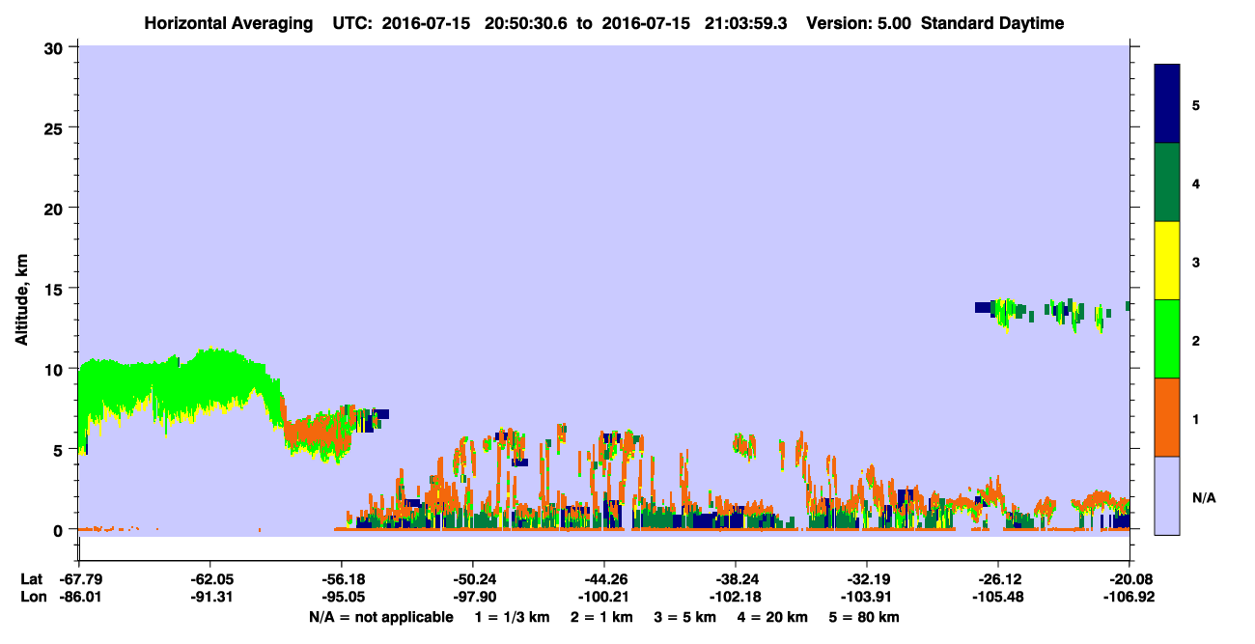
Task: Click the lavender N/A colorbar segment
Action: coord(1167,495)
